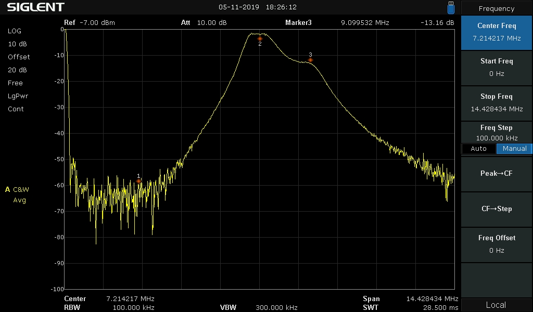The width and height of the screenshot is (533, 312).
Task: Select the Stop Freq softkey
Action: pos(496,102)
